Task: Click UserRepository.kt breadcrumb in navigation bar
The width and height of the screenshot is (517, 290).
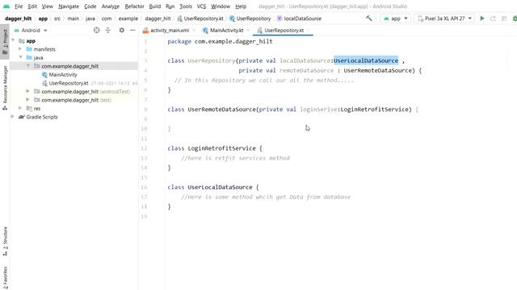Action: tap(200, 19)
